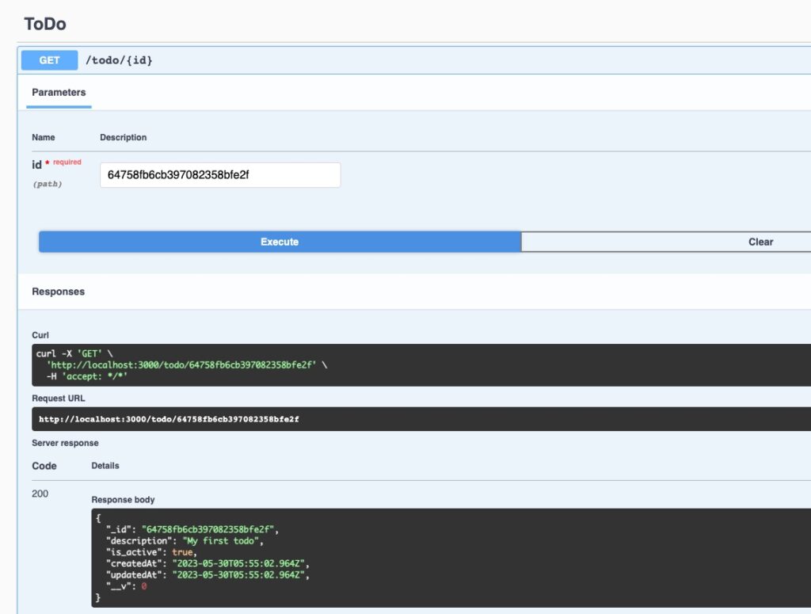Click the Curl label
811x614 pixels.
pos(40,335)
